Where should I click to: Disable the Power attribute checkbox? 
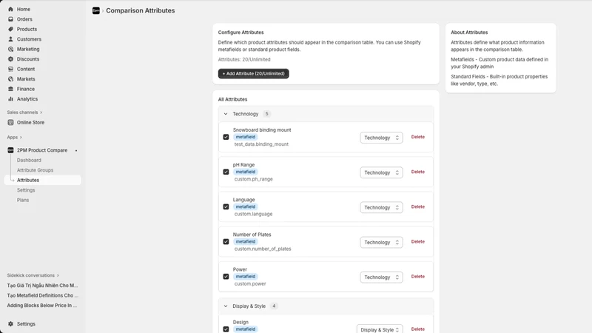click(226, 276)
